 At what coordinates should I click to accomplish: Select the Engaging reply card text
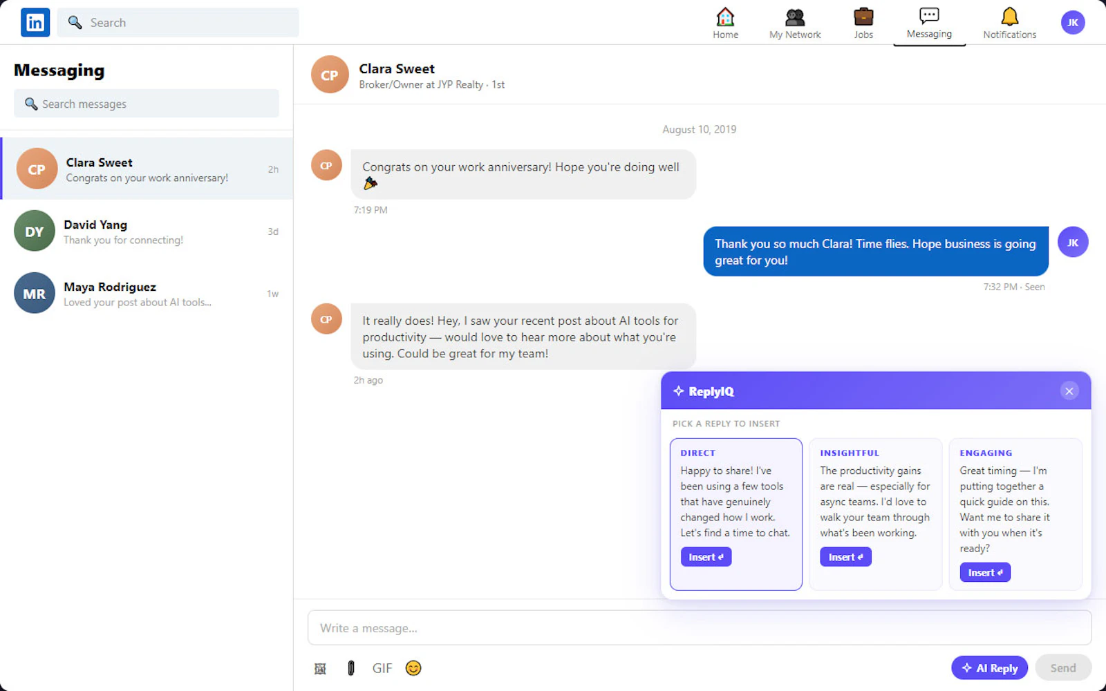point(1005,509)
